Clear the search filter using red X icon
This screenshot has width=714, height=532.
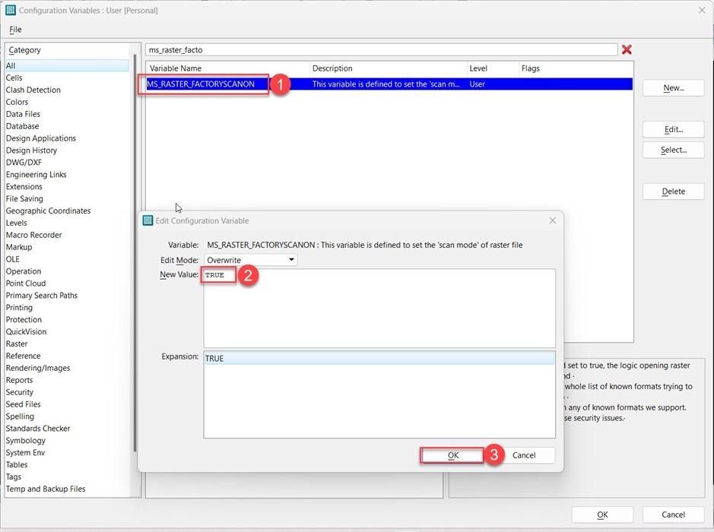627,49
